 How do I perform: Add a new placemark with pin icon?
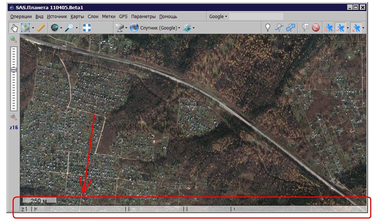click(268, 28)
